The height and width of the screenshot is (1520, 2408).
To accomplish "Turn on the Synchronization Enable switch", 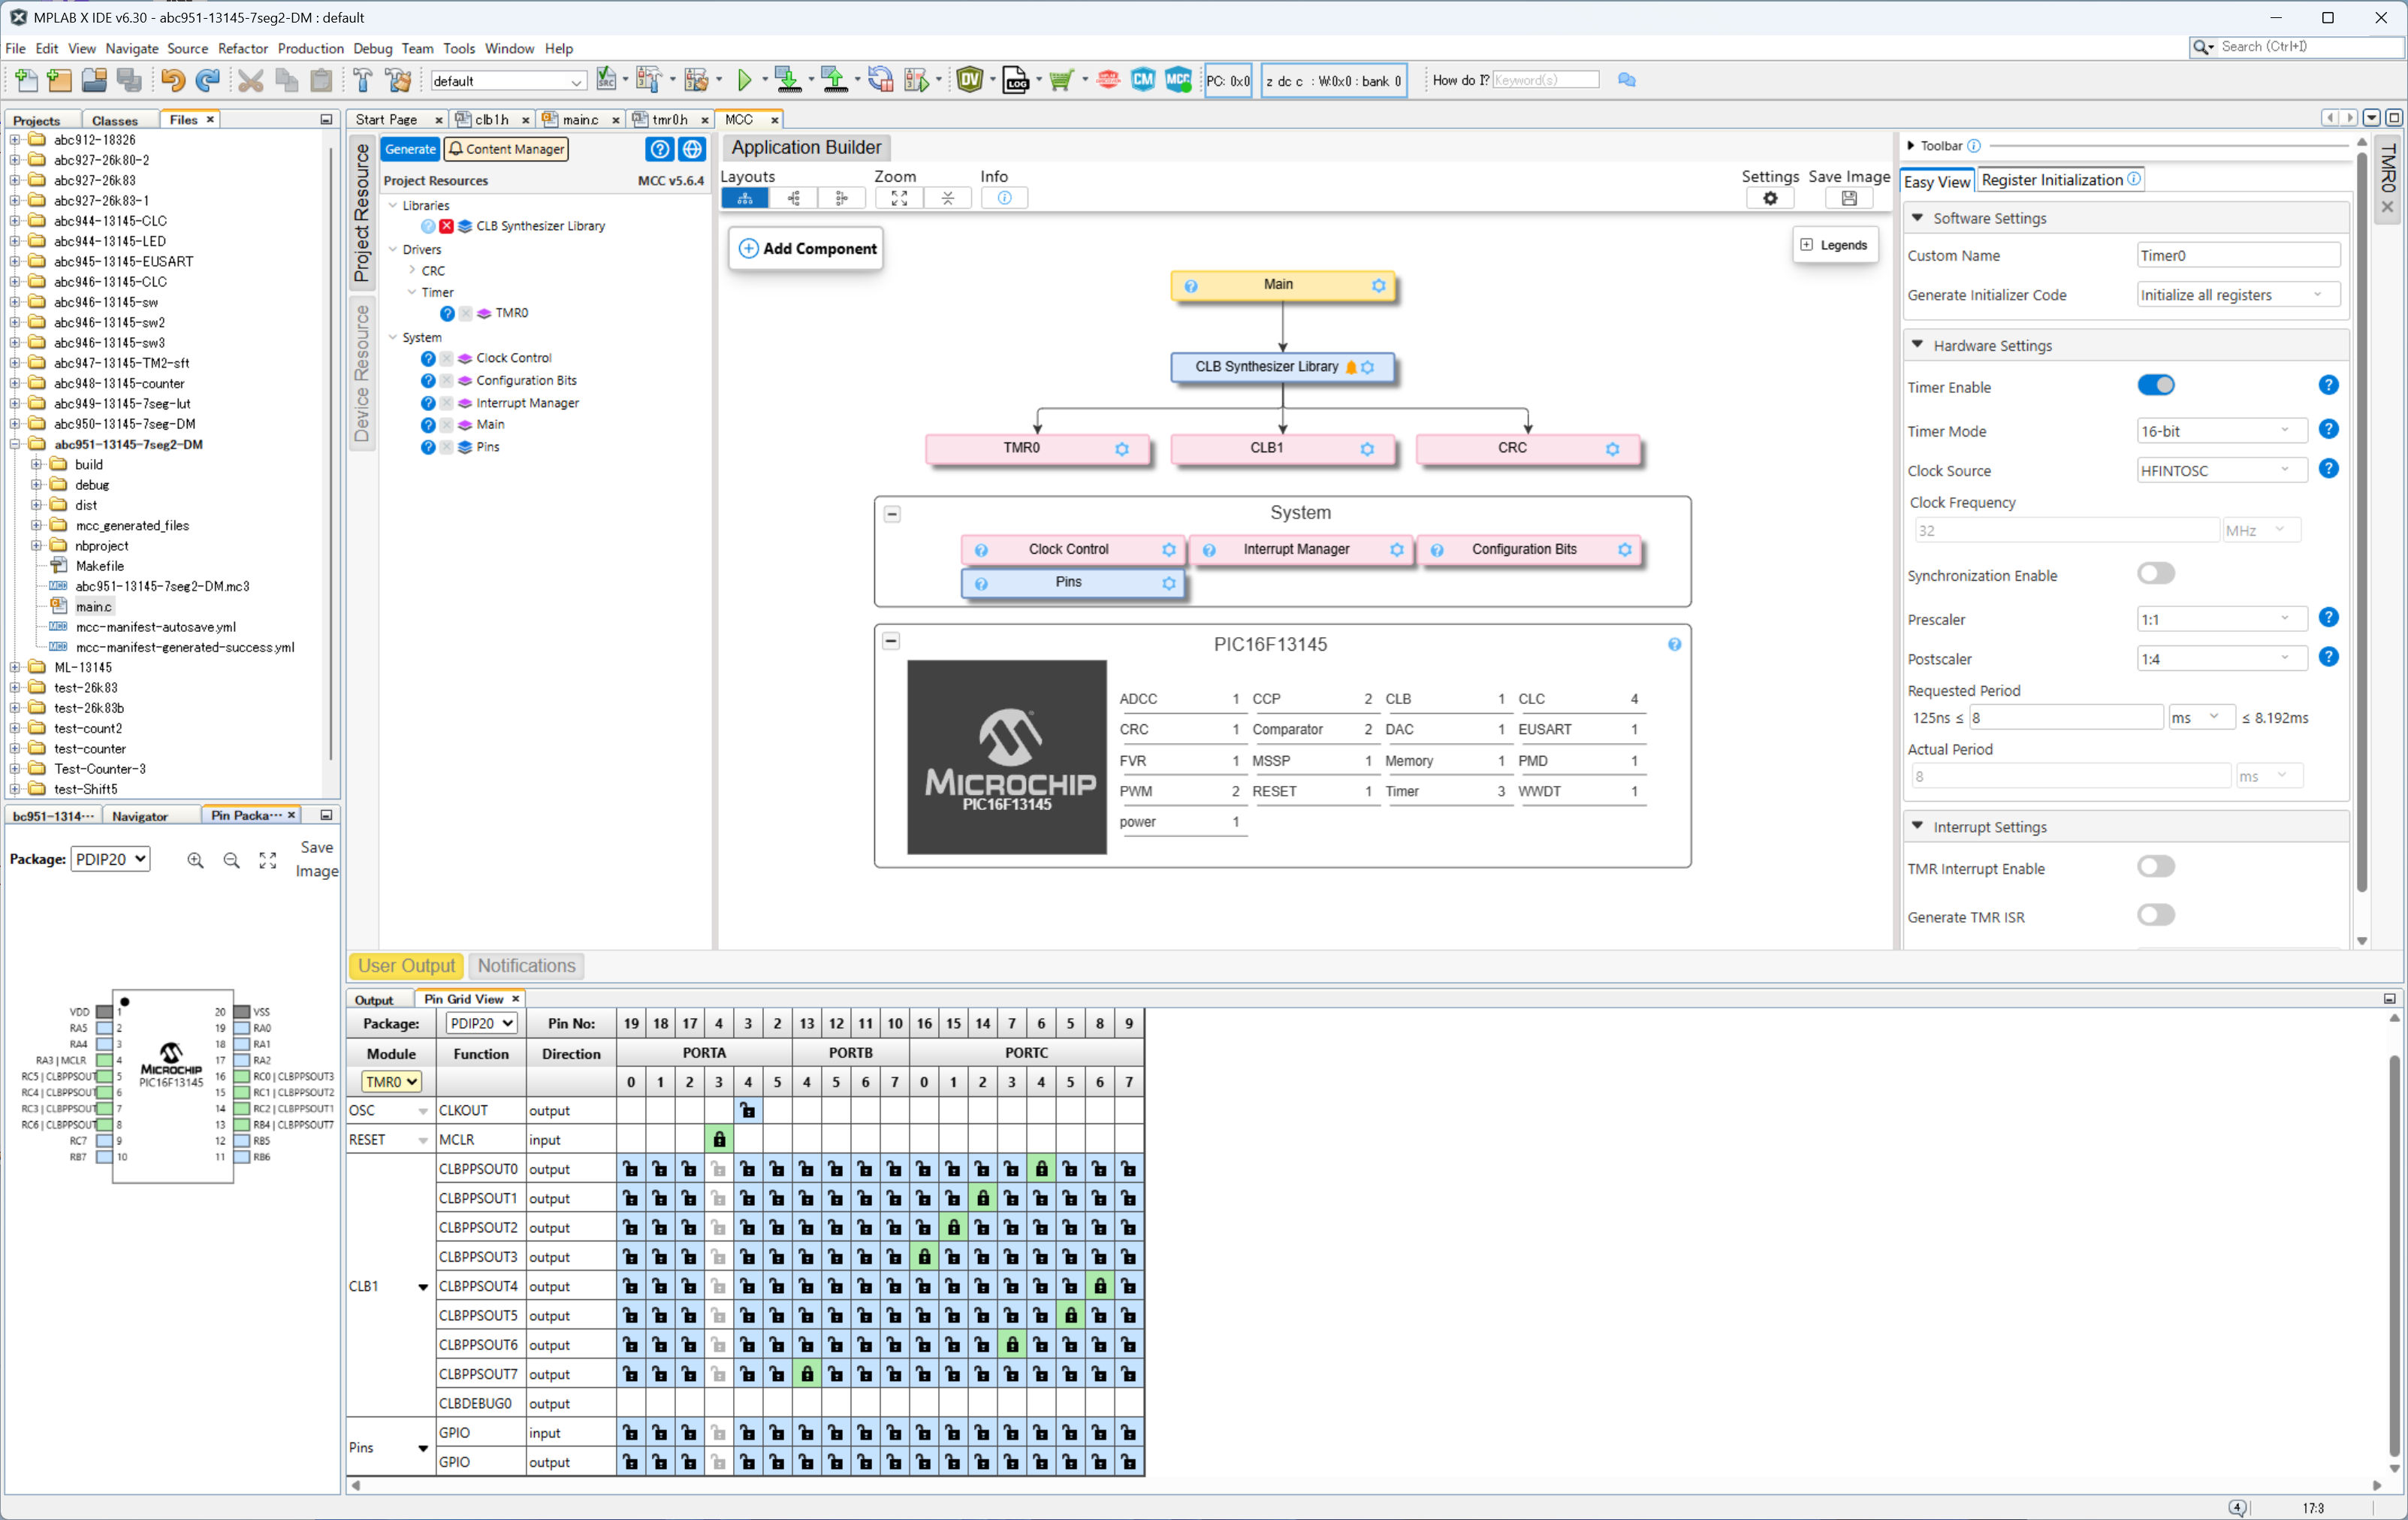I will click(2156, 573).
